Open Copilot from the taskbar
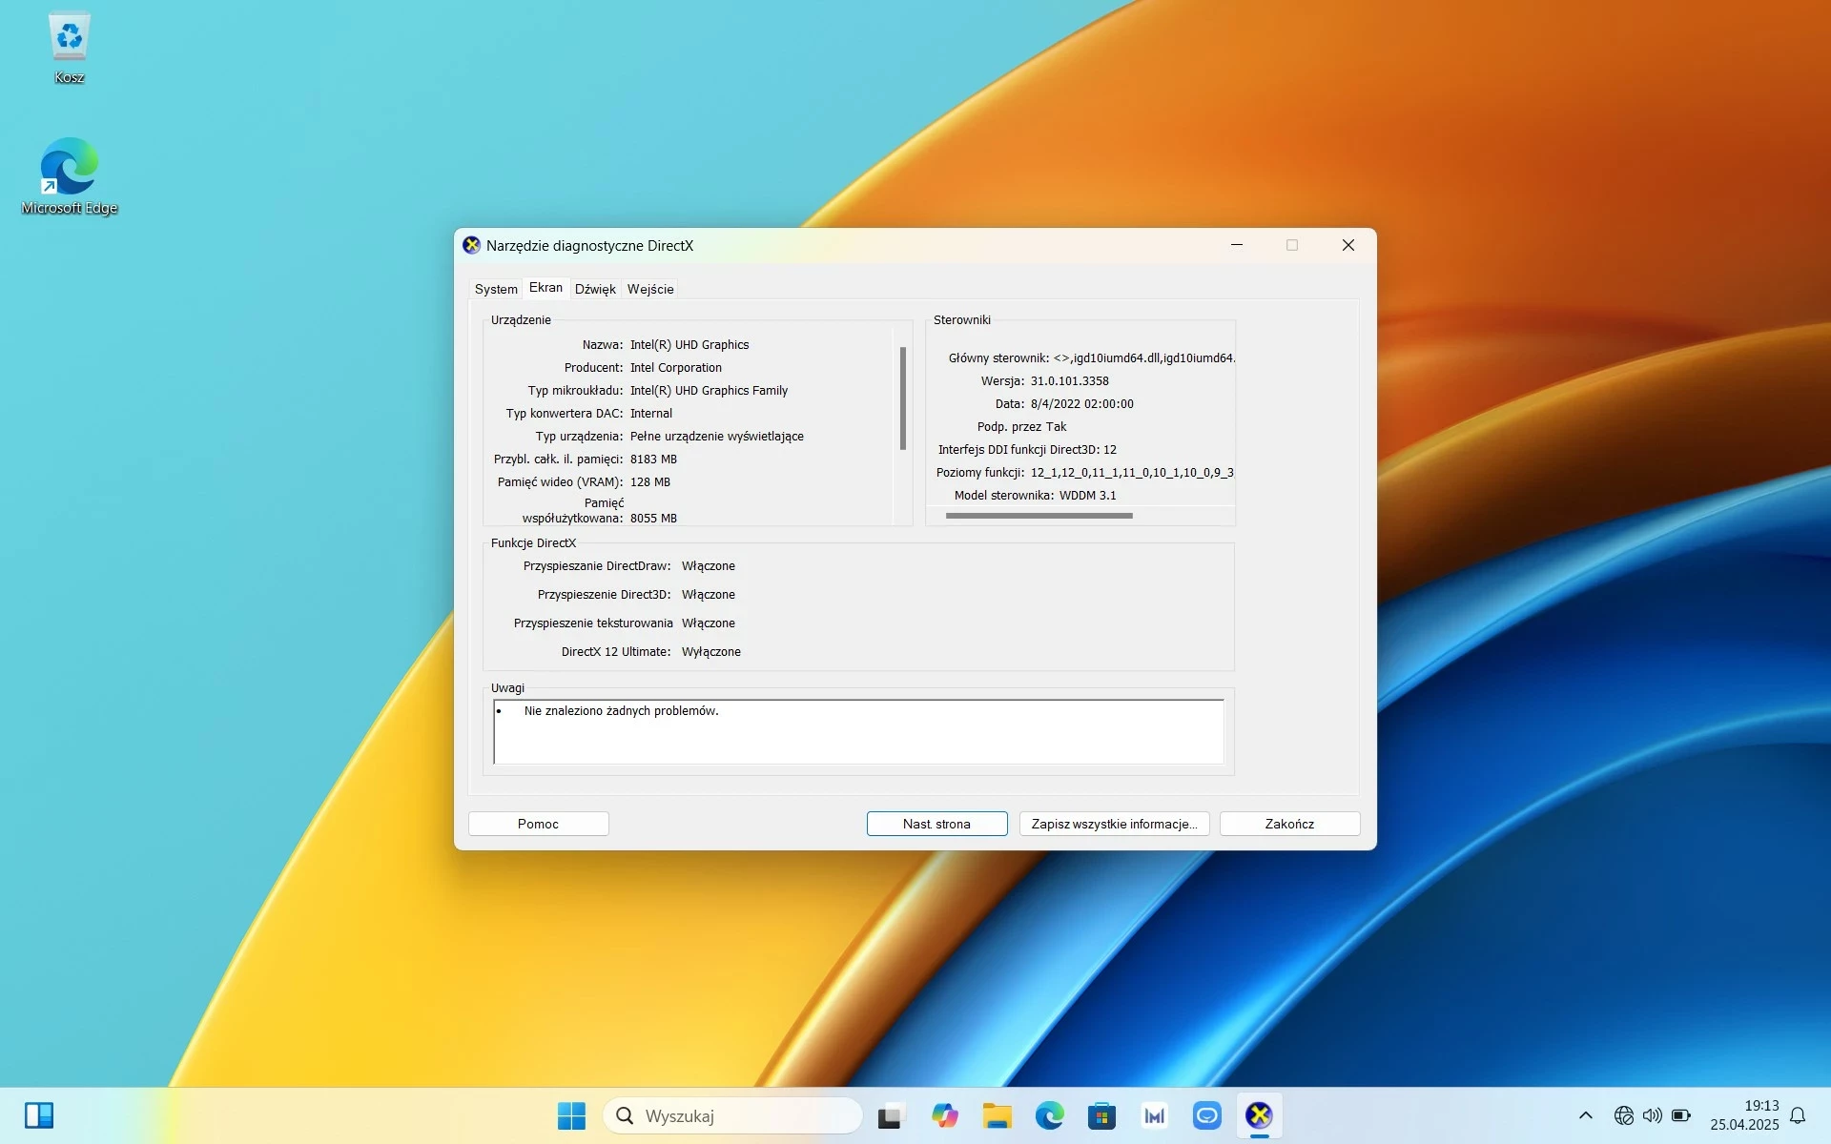The image size is (1831, 1144). coord(946,1115)
